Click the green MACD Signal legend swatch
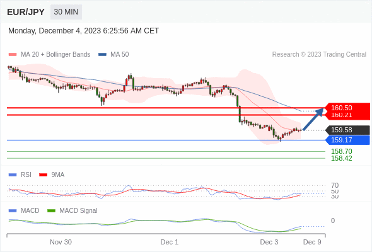This screenshot has height=252, width=372. coord(51,211)
